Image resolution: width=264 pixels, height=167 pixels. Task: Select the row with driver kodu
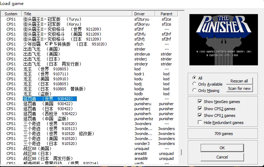[x=89, y=79]
